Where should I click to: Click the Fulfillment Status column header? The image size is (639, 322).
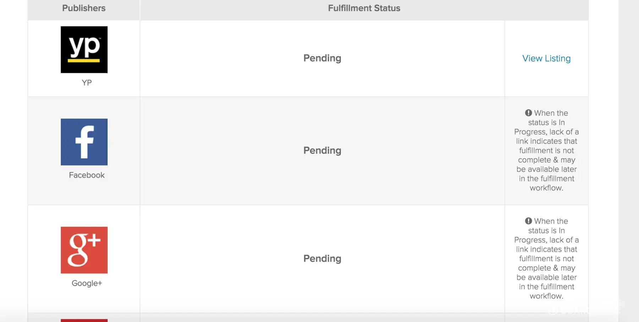click(x=364, y=8)
